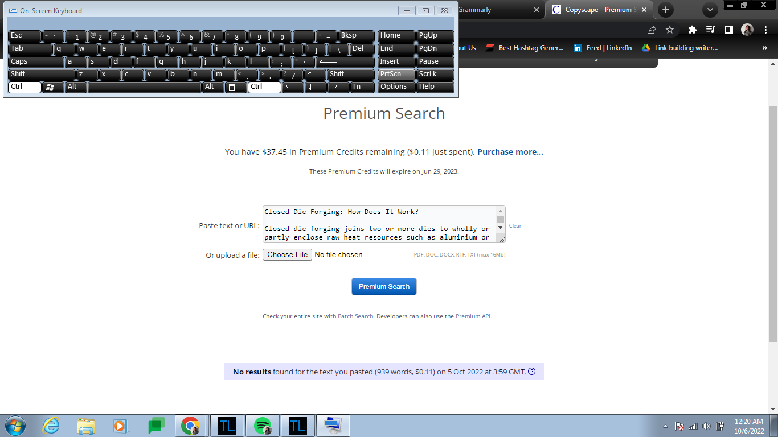Open Spotify from the taskbar
778x437 pixels.
point(262,426)
